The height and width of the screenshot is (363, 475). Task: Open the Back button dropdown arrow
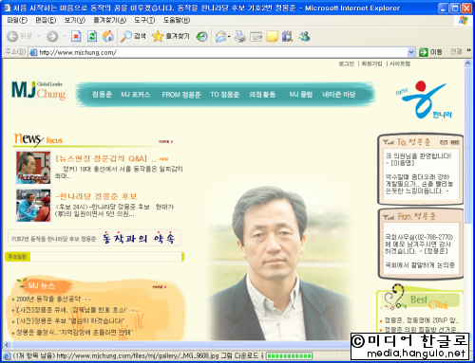(x=39, y=36)
